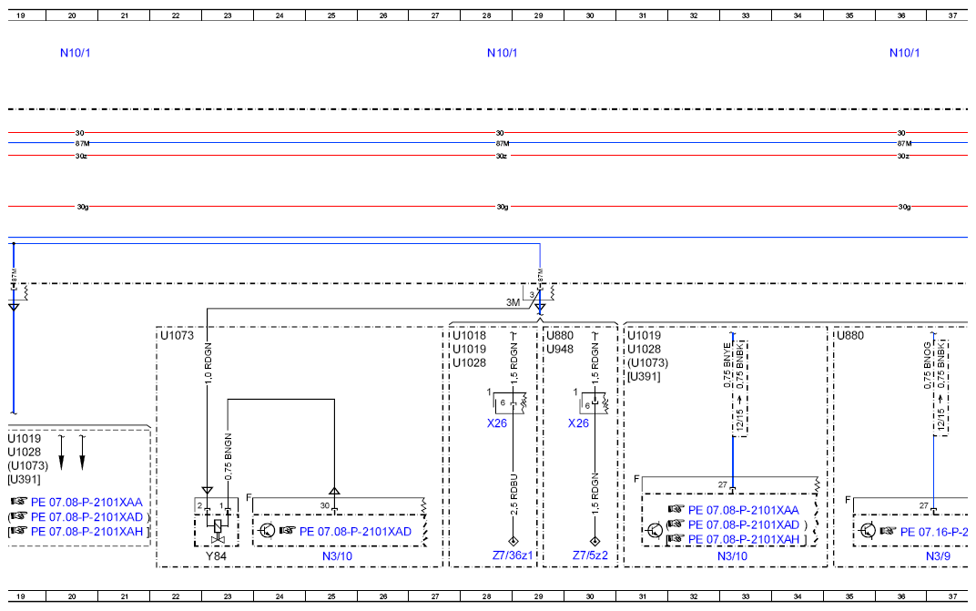Click the 3M connector arrow symbol

[x=540, y=308]
